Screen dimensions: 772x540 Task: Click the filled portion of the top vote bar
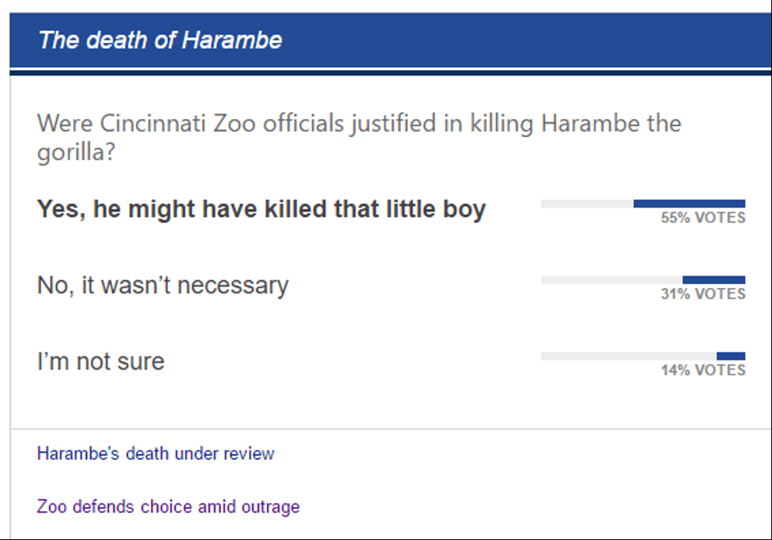689,202
